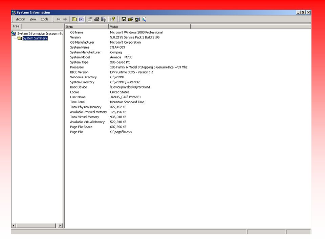Click the System Manufacturer label
Image resolution: width=325 pixels, height=243 pixels.
[x=85, y=52]
